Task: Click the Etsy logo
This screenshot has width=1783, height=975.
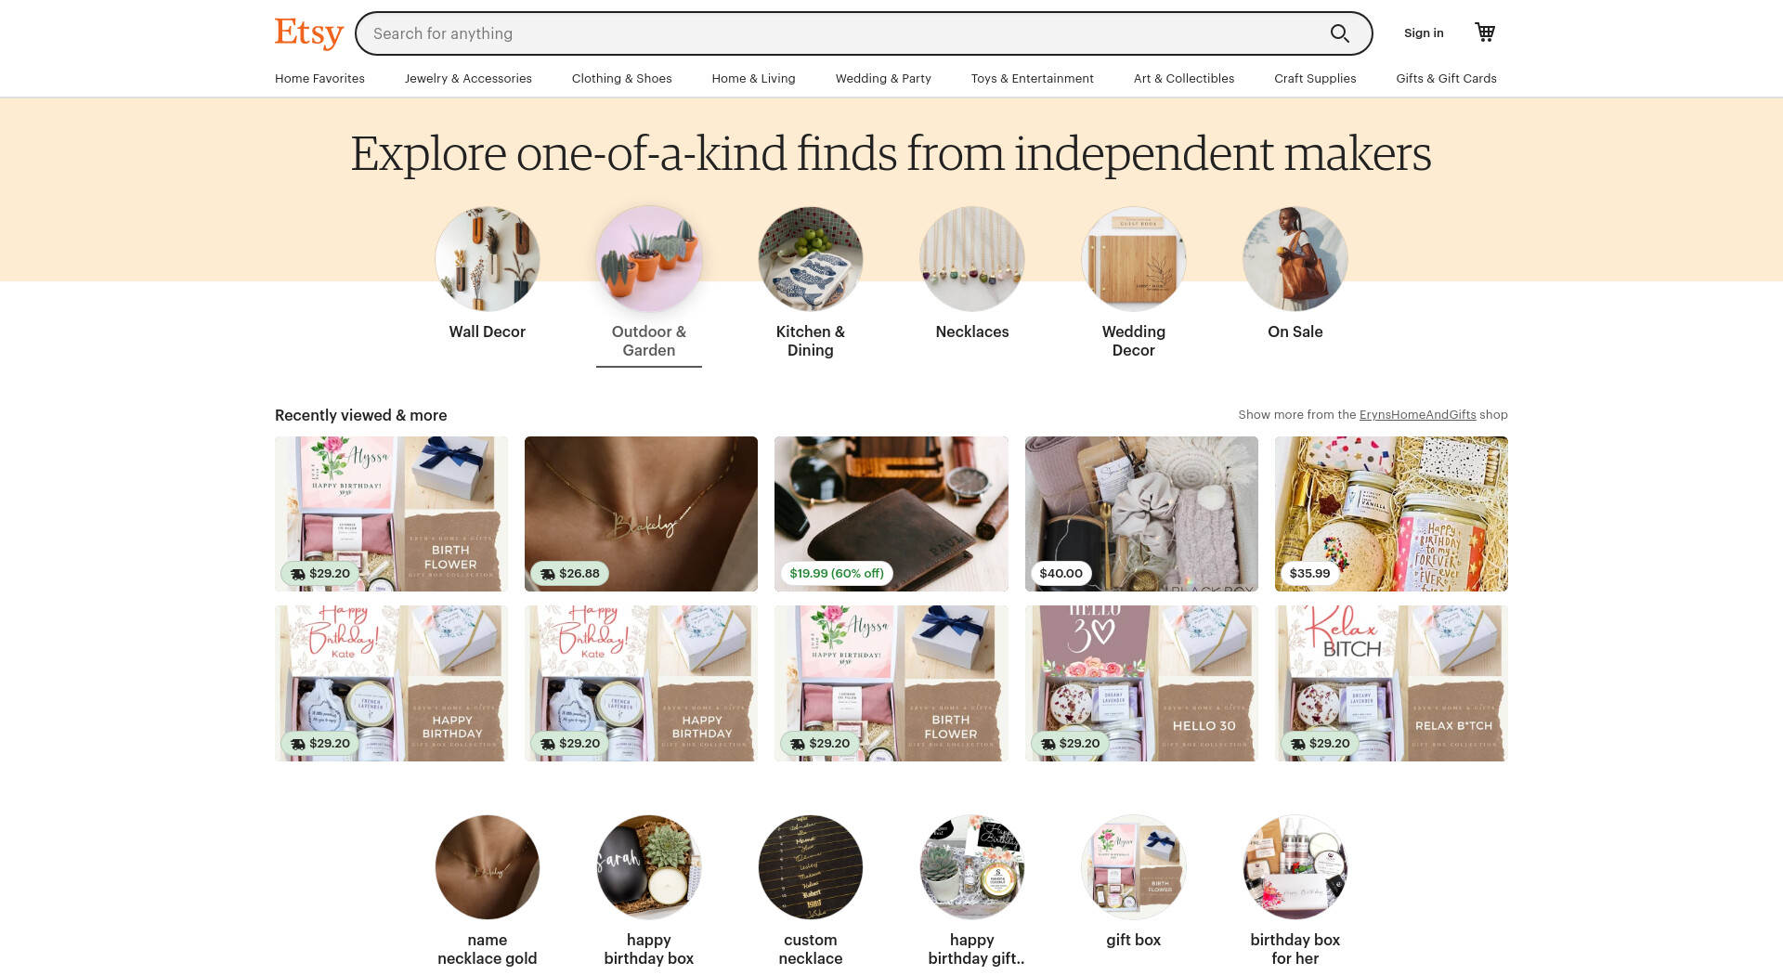Action: pyautogui.click(x=309, y=33)
